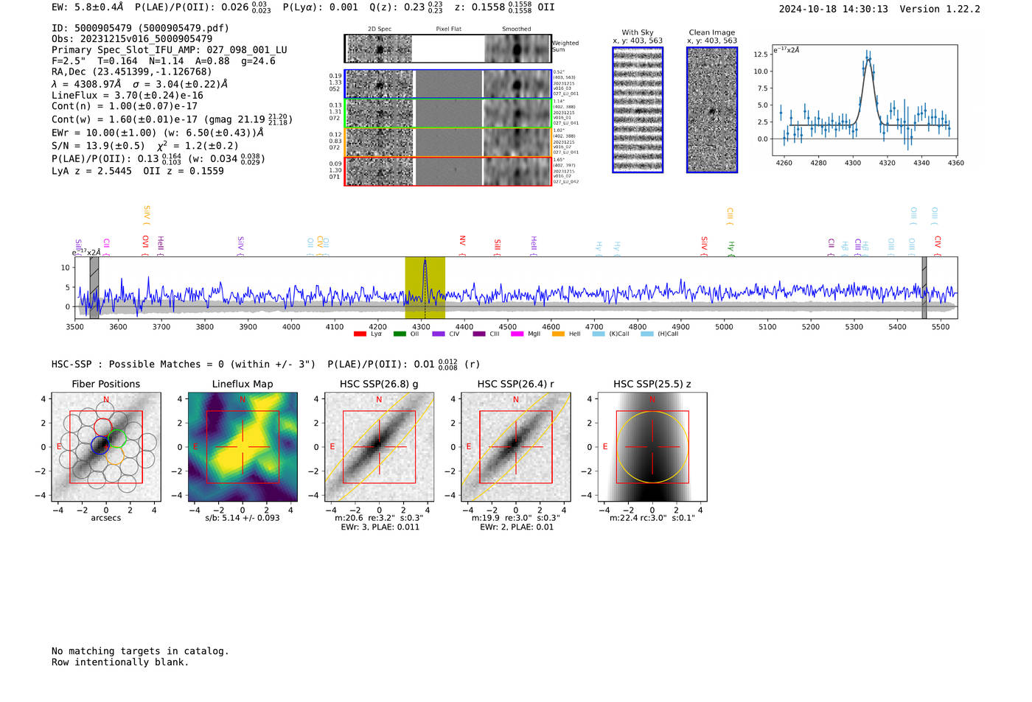The height and width of the screenshot is (702, 1032).
Task: Click the Pixel Flat column header
Action: 448,29
